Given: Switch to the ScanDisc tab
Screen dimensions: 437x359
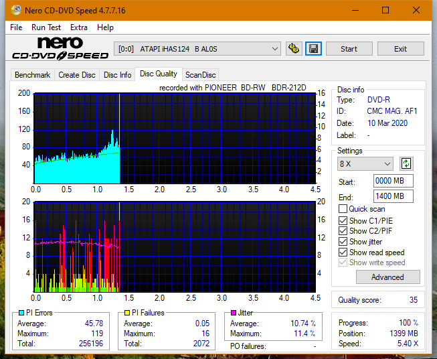Looking at the screenshot, I should point(200,75).
